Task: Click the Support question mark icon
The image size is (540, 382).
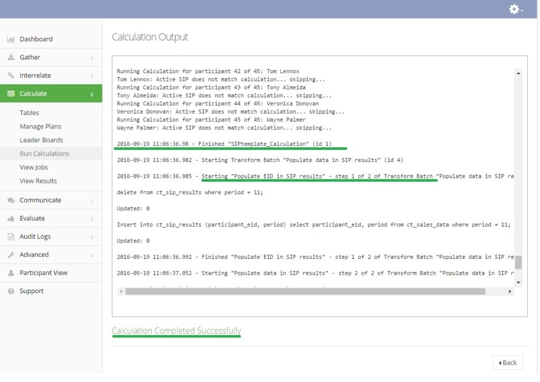Action: (x=11, y=291)
